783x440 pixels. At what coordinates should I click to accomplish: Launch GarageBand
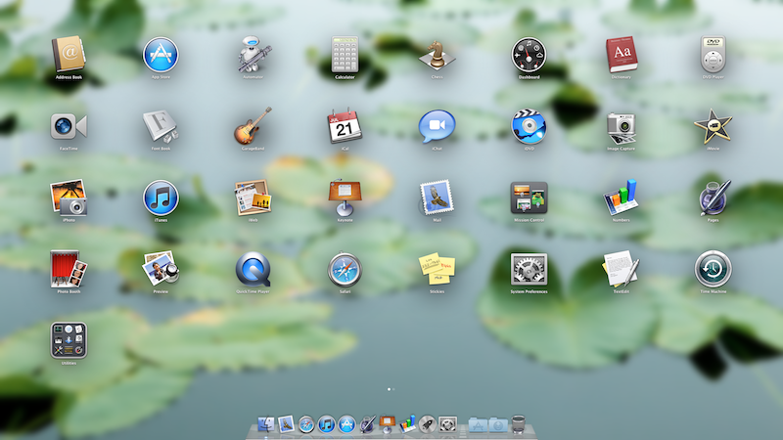tap(253, 126)
